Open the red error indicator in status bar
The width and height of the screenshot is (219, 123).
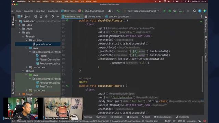click(x=205, y=121)
